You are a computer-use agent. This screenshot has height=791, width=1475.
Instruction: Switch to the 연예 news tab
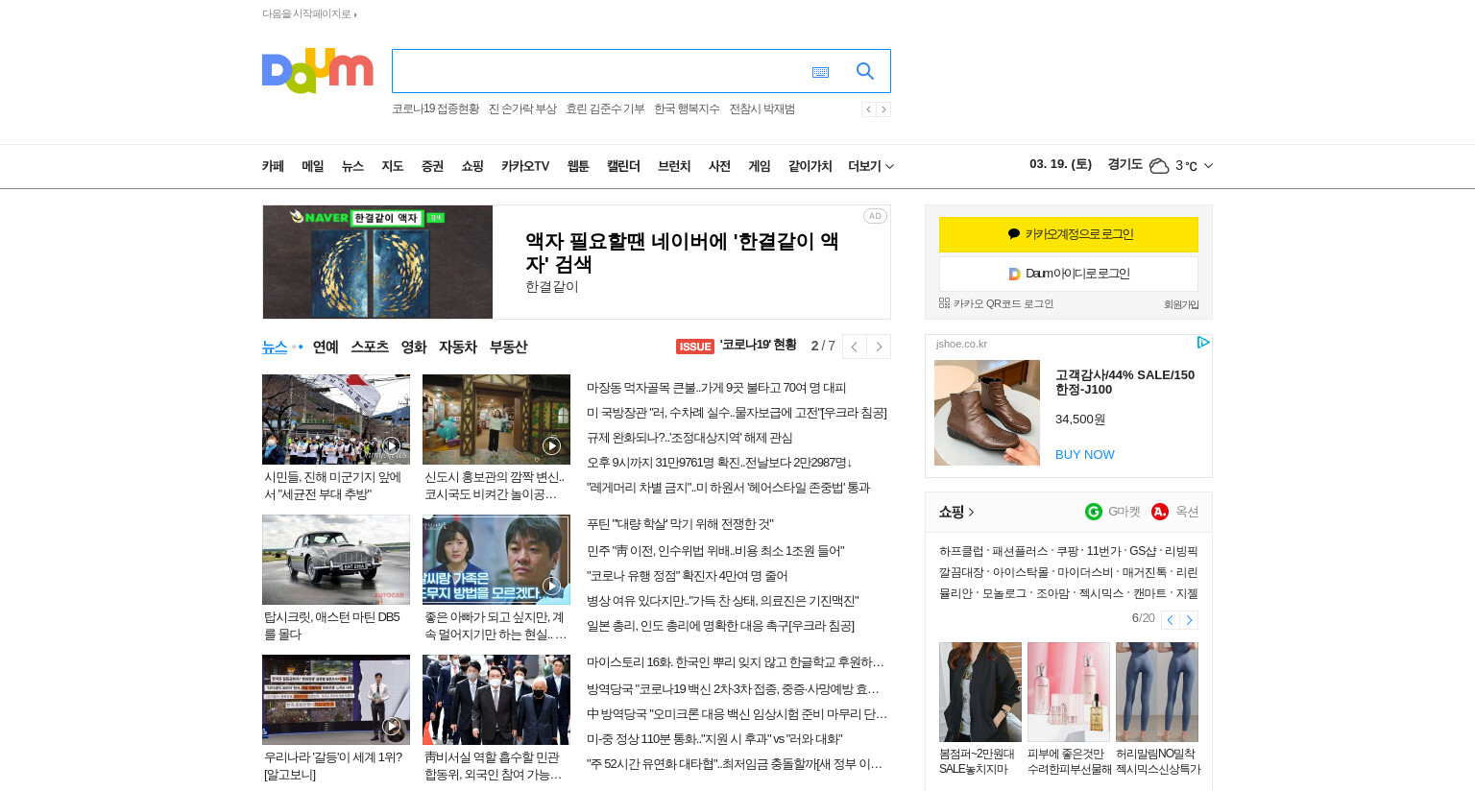pyautogui.click(x=326, y=347)
